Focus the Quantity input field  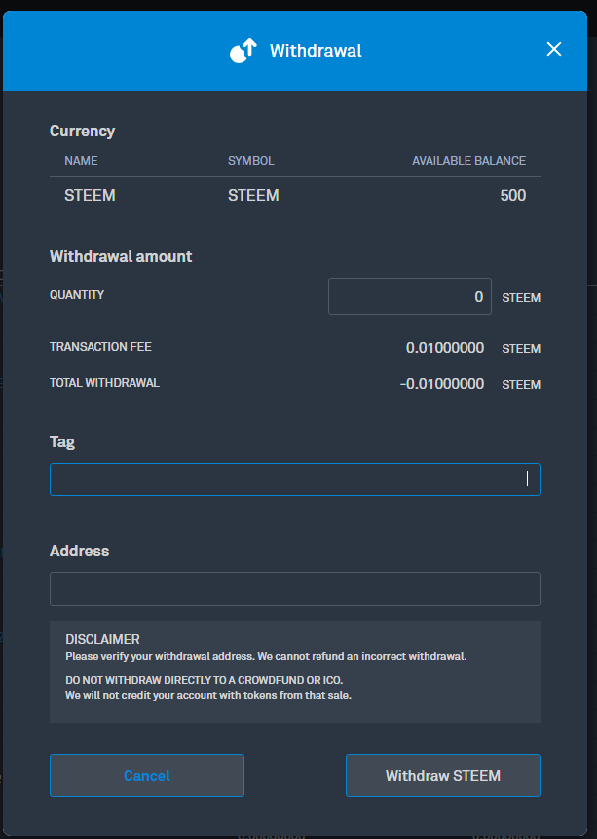(x=410, y=296)
